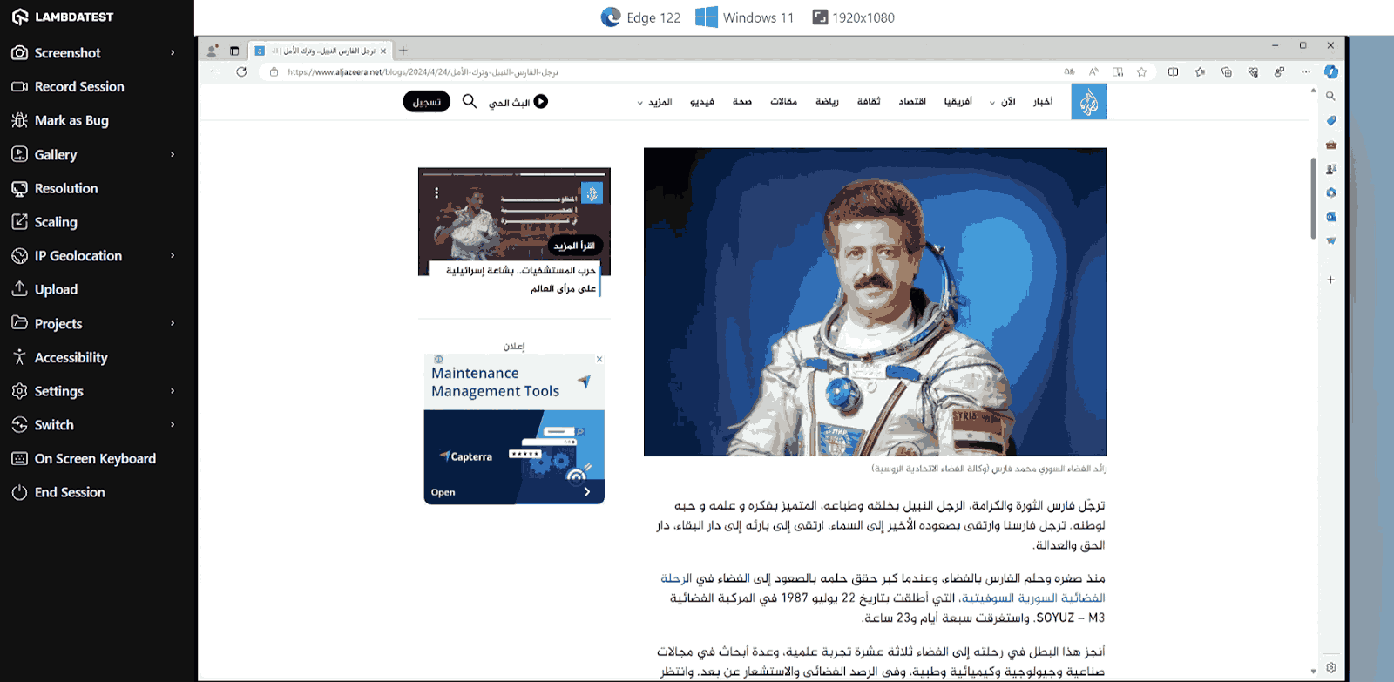1394x682 pixels.
Task: Click the Record Session camera icon
Action: coord(19,86)
